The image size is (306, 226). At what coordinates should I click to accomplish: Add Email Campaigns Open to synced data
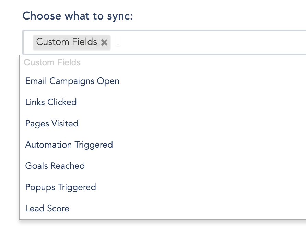click(x=163, y=81)
